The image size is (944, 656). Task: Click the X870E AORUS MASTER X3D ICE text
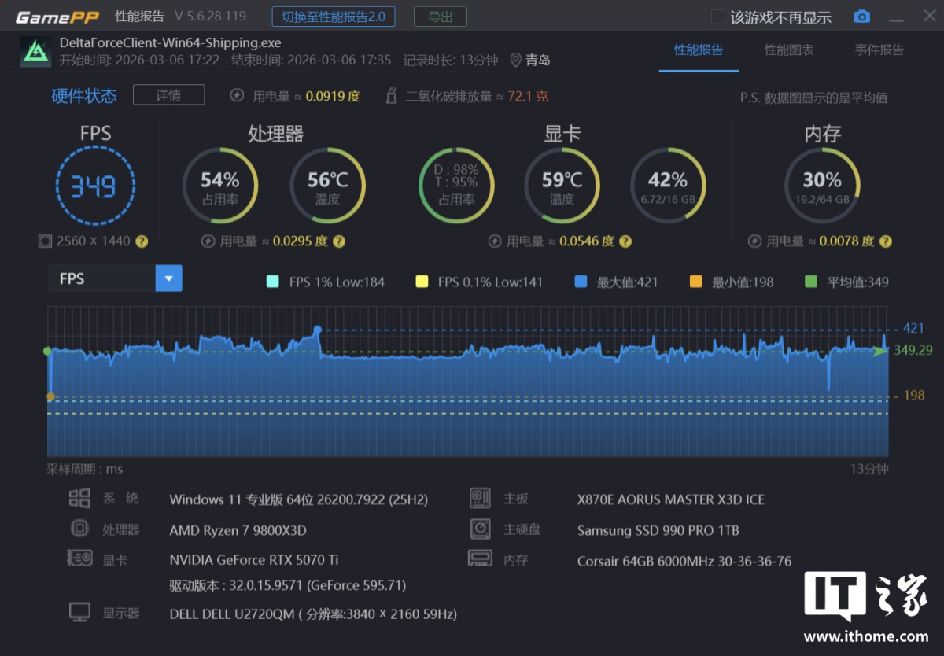point(671,499)
